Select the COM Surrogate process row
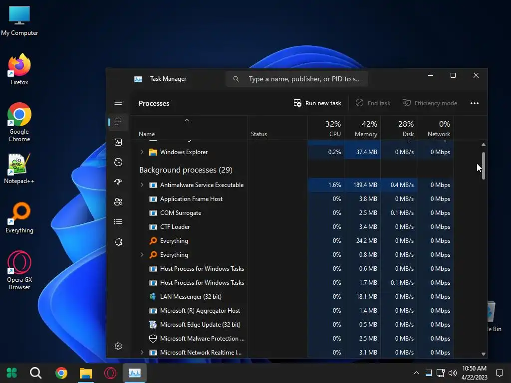The width and height of the screenshot is (511, 383). [x=292, y=213]
